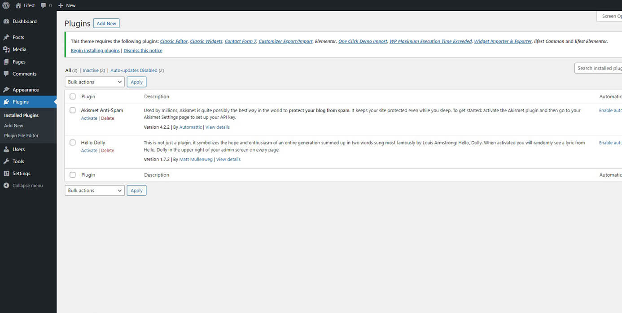
Task: Click the Tools wrench icon
Action: click(6, 161)
